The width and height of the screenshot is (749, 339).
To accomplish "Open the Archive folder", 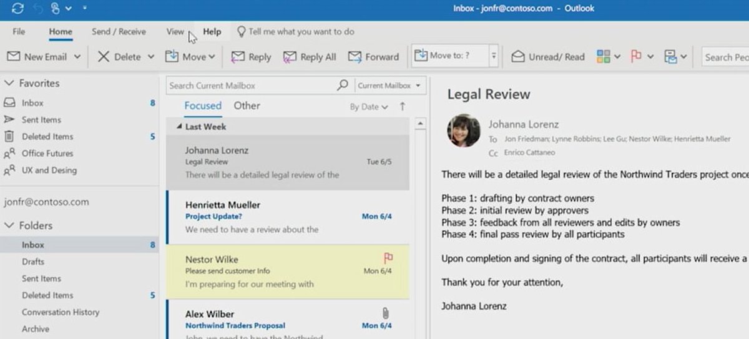I will tap(36, 330).
